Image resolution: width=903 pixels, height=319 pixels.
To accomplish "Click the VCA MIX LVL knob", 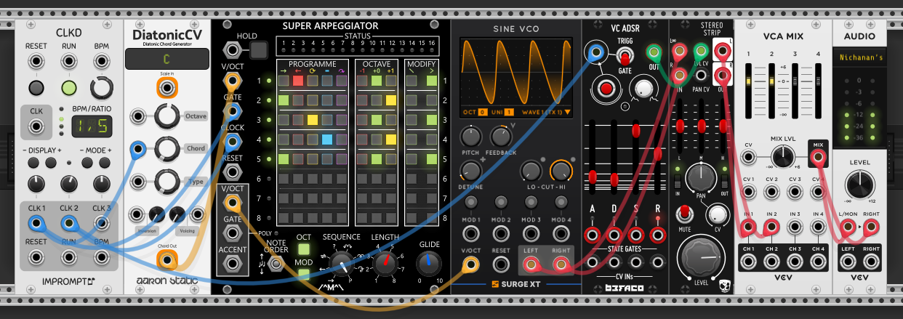I will (782, 156).
